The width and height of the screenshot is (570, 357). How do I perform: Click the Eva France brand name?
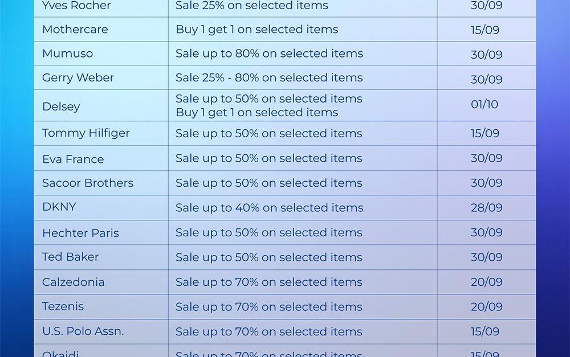click(x=73, y=159)
